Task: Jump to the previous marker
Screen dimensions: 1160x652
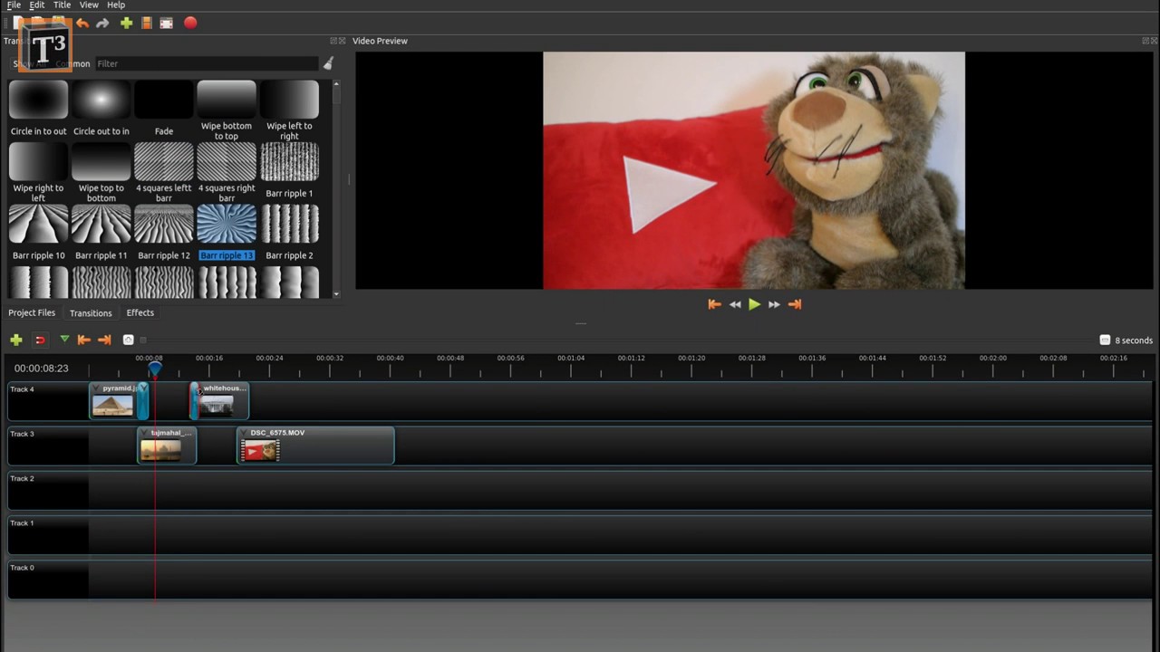Action: (x=83, y=340)
